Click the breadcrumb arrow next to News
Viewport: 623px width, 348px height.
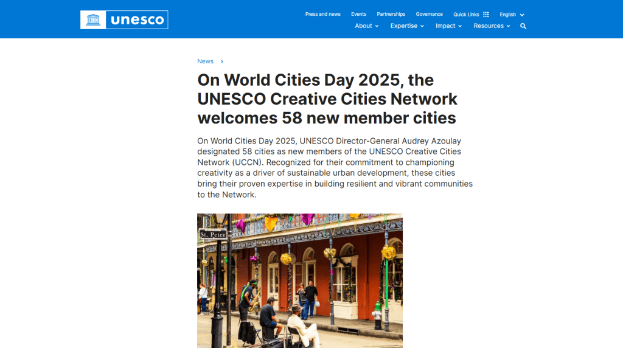(x=222, y=61)
